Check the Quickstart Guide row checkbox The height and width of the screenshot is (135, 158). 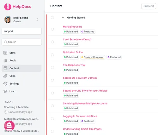pos(52,55)
